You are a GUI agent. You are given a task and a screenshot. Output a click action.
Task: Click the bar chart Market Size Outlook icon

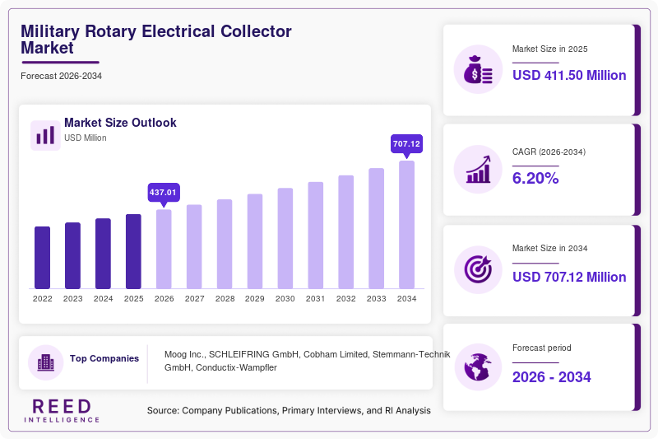(x=45, y=135)
